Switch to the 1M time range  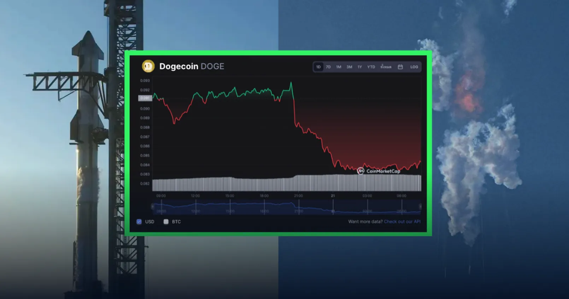(x=339, y=67)
